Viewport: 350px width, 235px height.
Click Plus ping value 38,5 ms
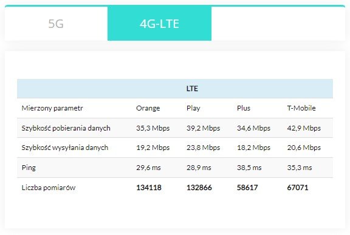[x=249, y=168]
